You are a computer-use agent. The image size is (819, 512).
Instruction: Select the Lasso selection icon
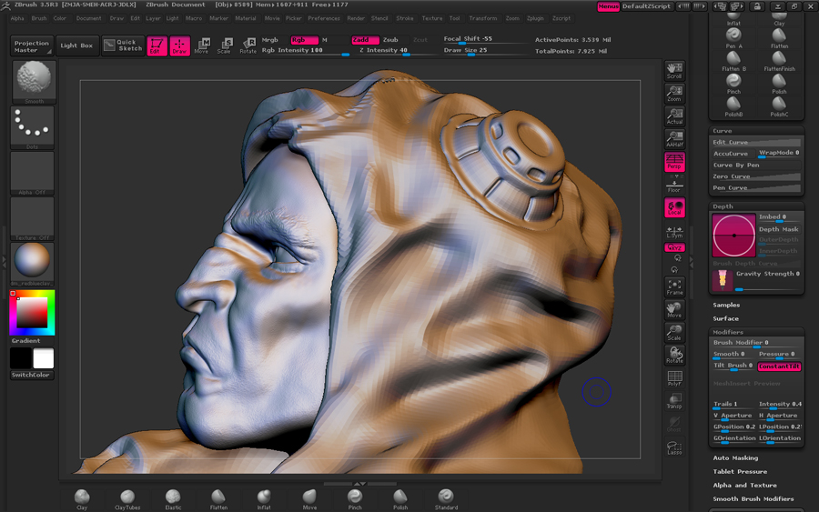[674, 447]
